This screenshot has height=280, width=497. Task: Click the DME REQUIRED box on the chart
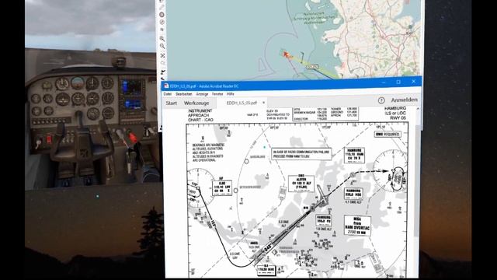tap(388, 135)
